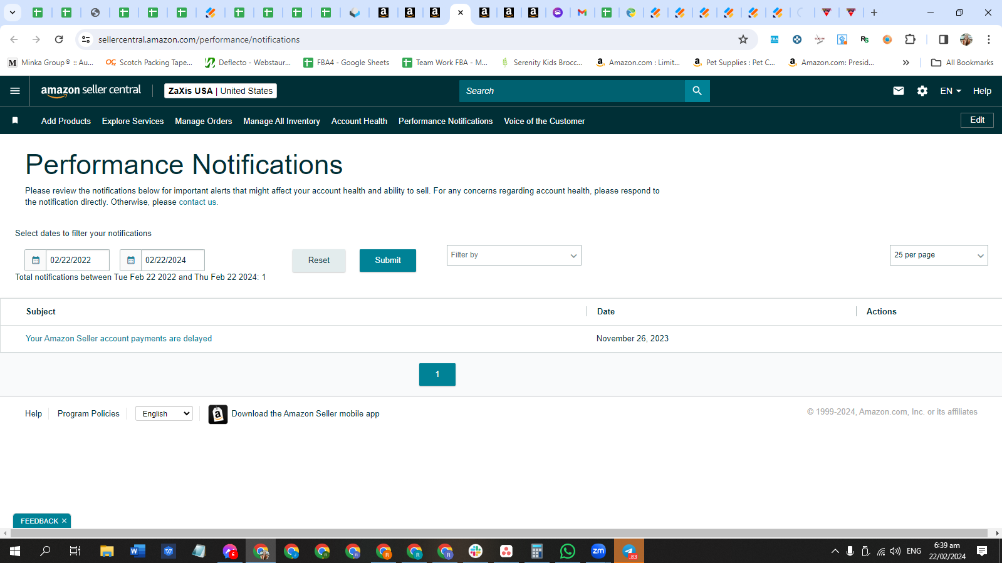Toggle the Chrome side panel
1002x563 pixels.
[x=943, y=39]
